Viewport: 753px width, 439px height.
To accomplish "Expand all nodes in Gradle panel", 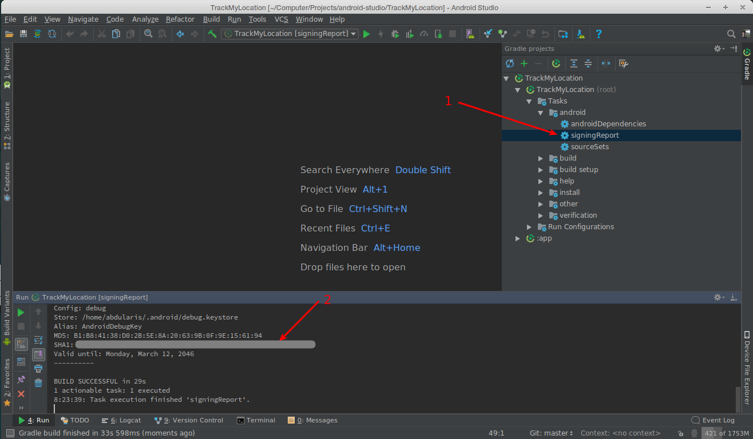I will pos(573,63).
